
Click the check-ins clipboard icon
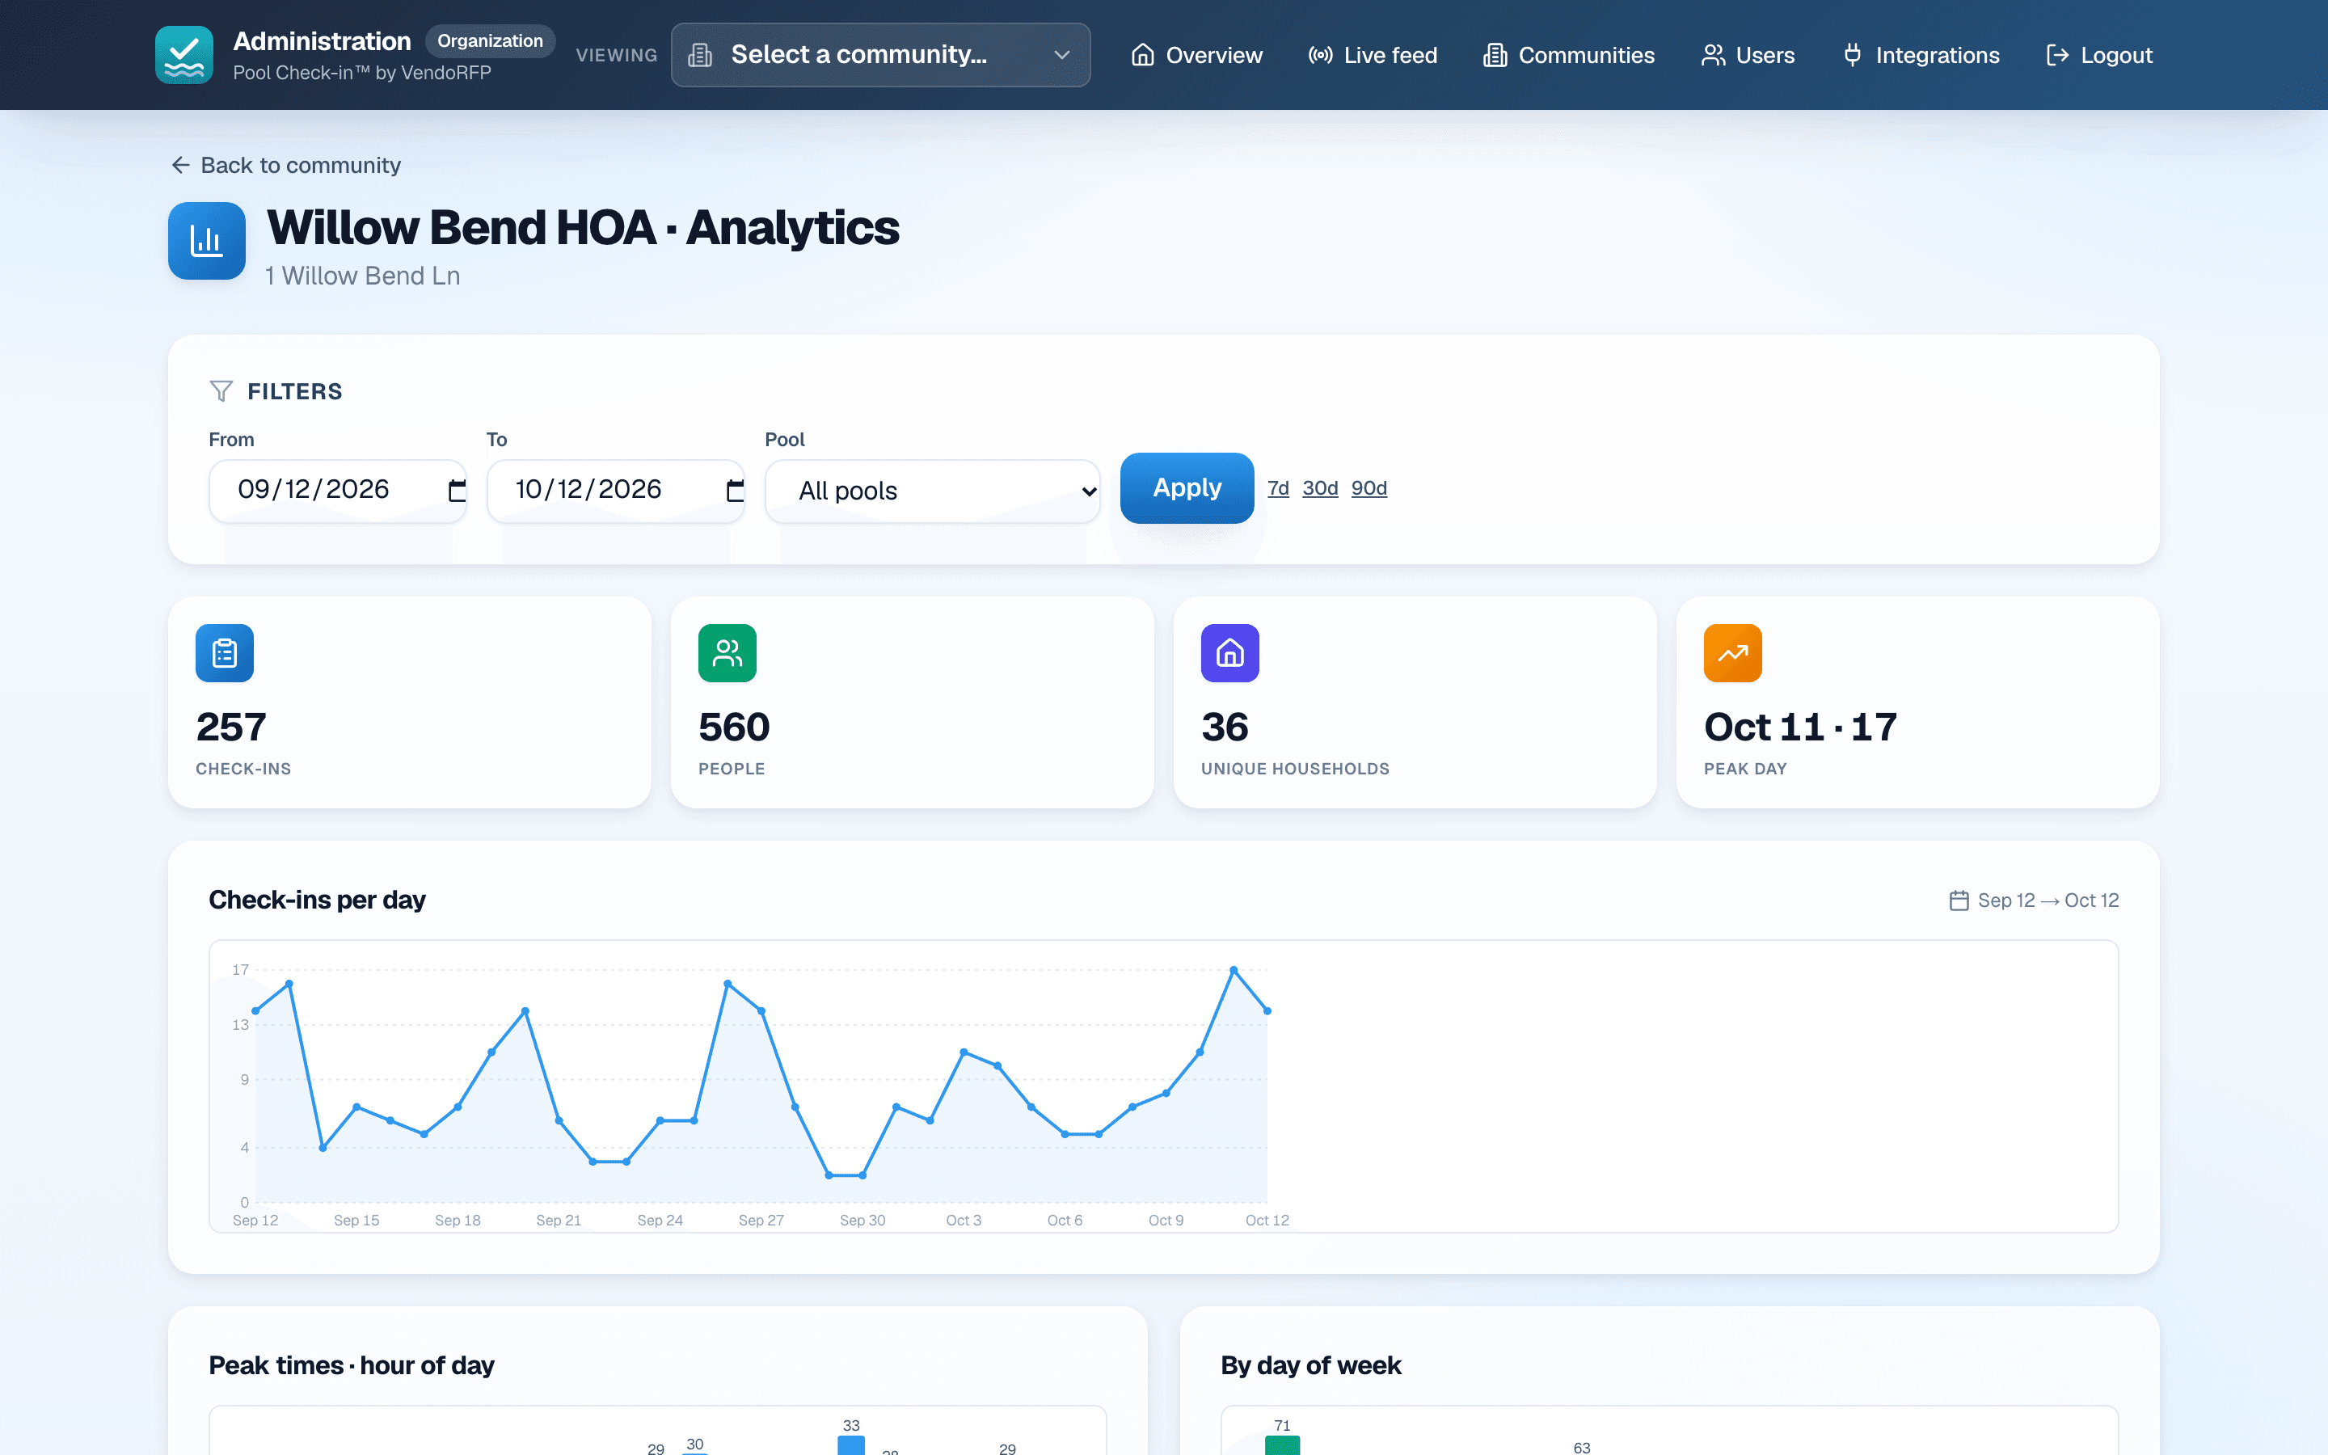click(224, 653)
